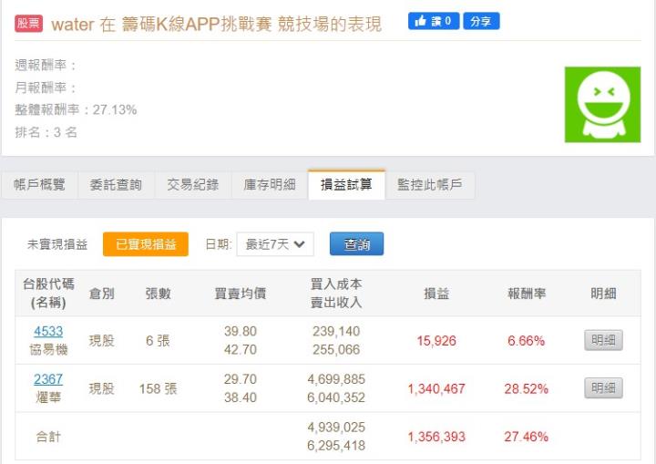Open stock code 2367 link
Viewport: 656px width, 464px height.
[48, 379]
